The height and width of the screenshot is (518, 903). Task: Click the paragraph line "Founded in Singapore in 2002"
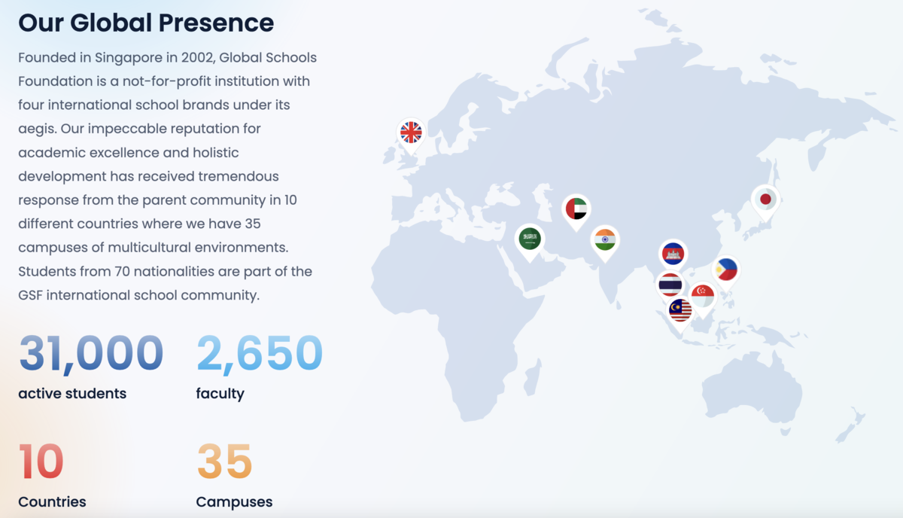[117, 57]
